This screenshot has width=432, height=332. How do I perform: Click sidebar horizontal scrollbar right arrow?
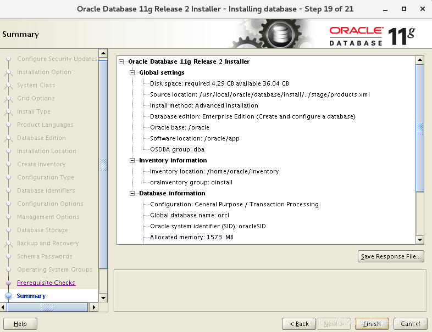pos(93,307)
